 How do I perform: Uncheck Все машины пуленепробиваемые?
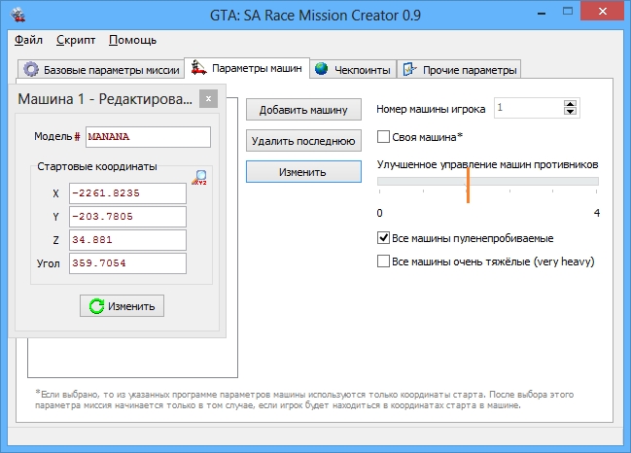pos(384,237)
